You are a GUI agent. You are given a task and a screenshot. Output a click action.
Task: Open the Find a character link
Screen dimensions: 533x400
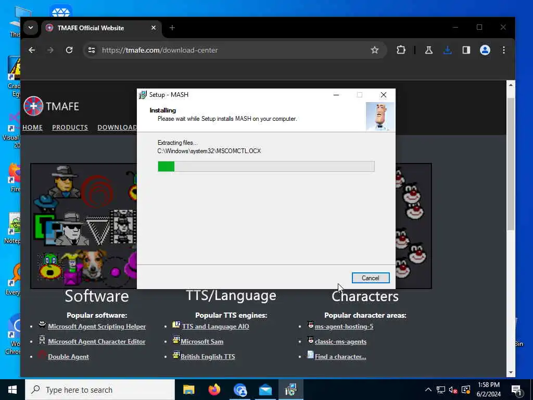click(x=340, y=356)
